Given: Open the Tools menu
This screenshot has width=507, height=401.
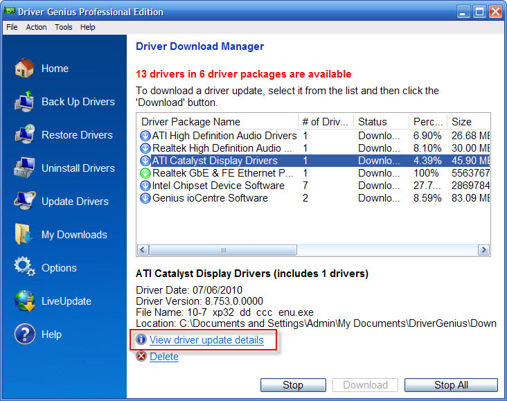Looking at the screenshot, I should (x=64, y=27).
